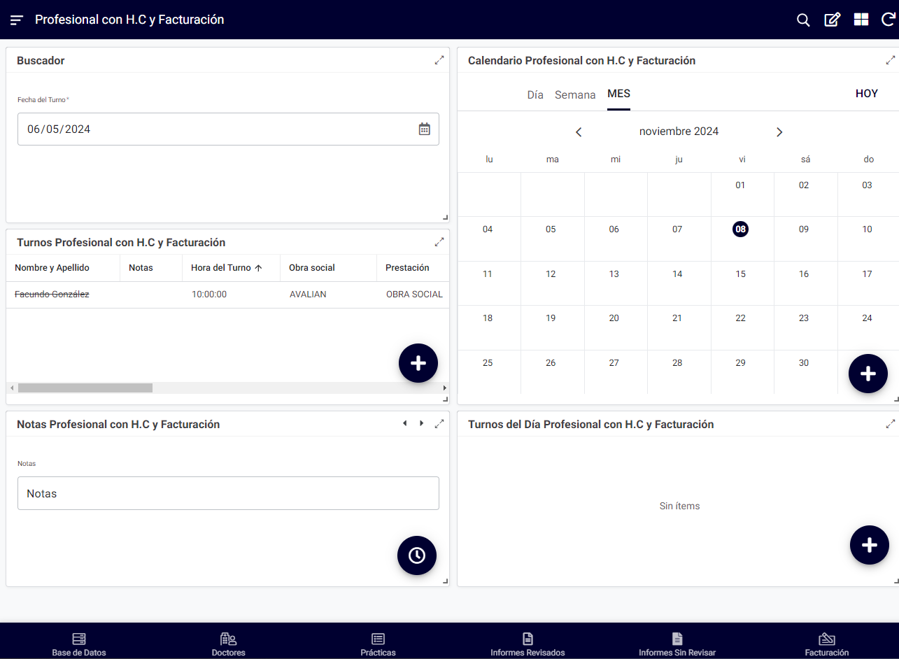The width and height of the screenshot is (899, 659).
Task: Select day 13 in the calendar
Action: (x=614, y=274)
